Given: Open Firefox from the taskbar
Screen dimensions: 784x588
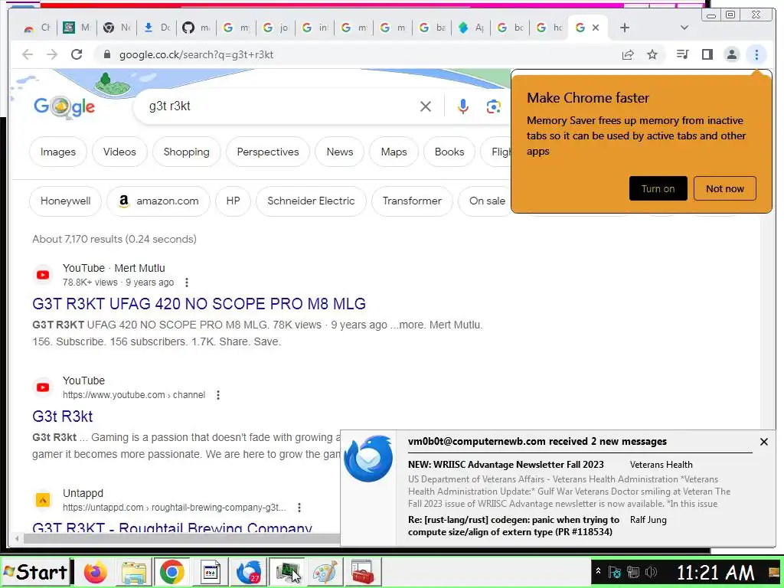Looking at the screenshot, I should (x=95, y=572).
